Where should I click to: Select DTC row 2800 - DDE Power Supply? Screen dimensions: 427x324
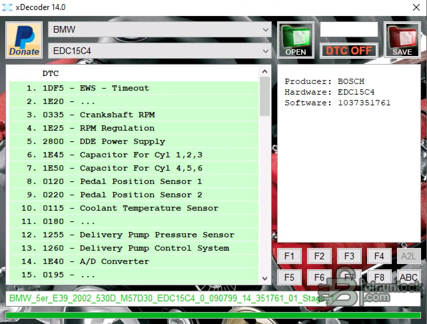click(134, 141)
